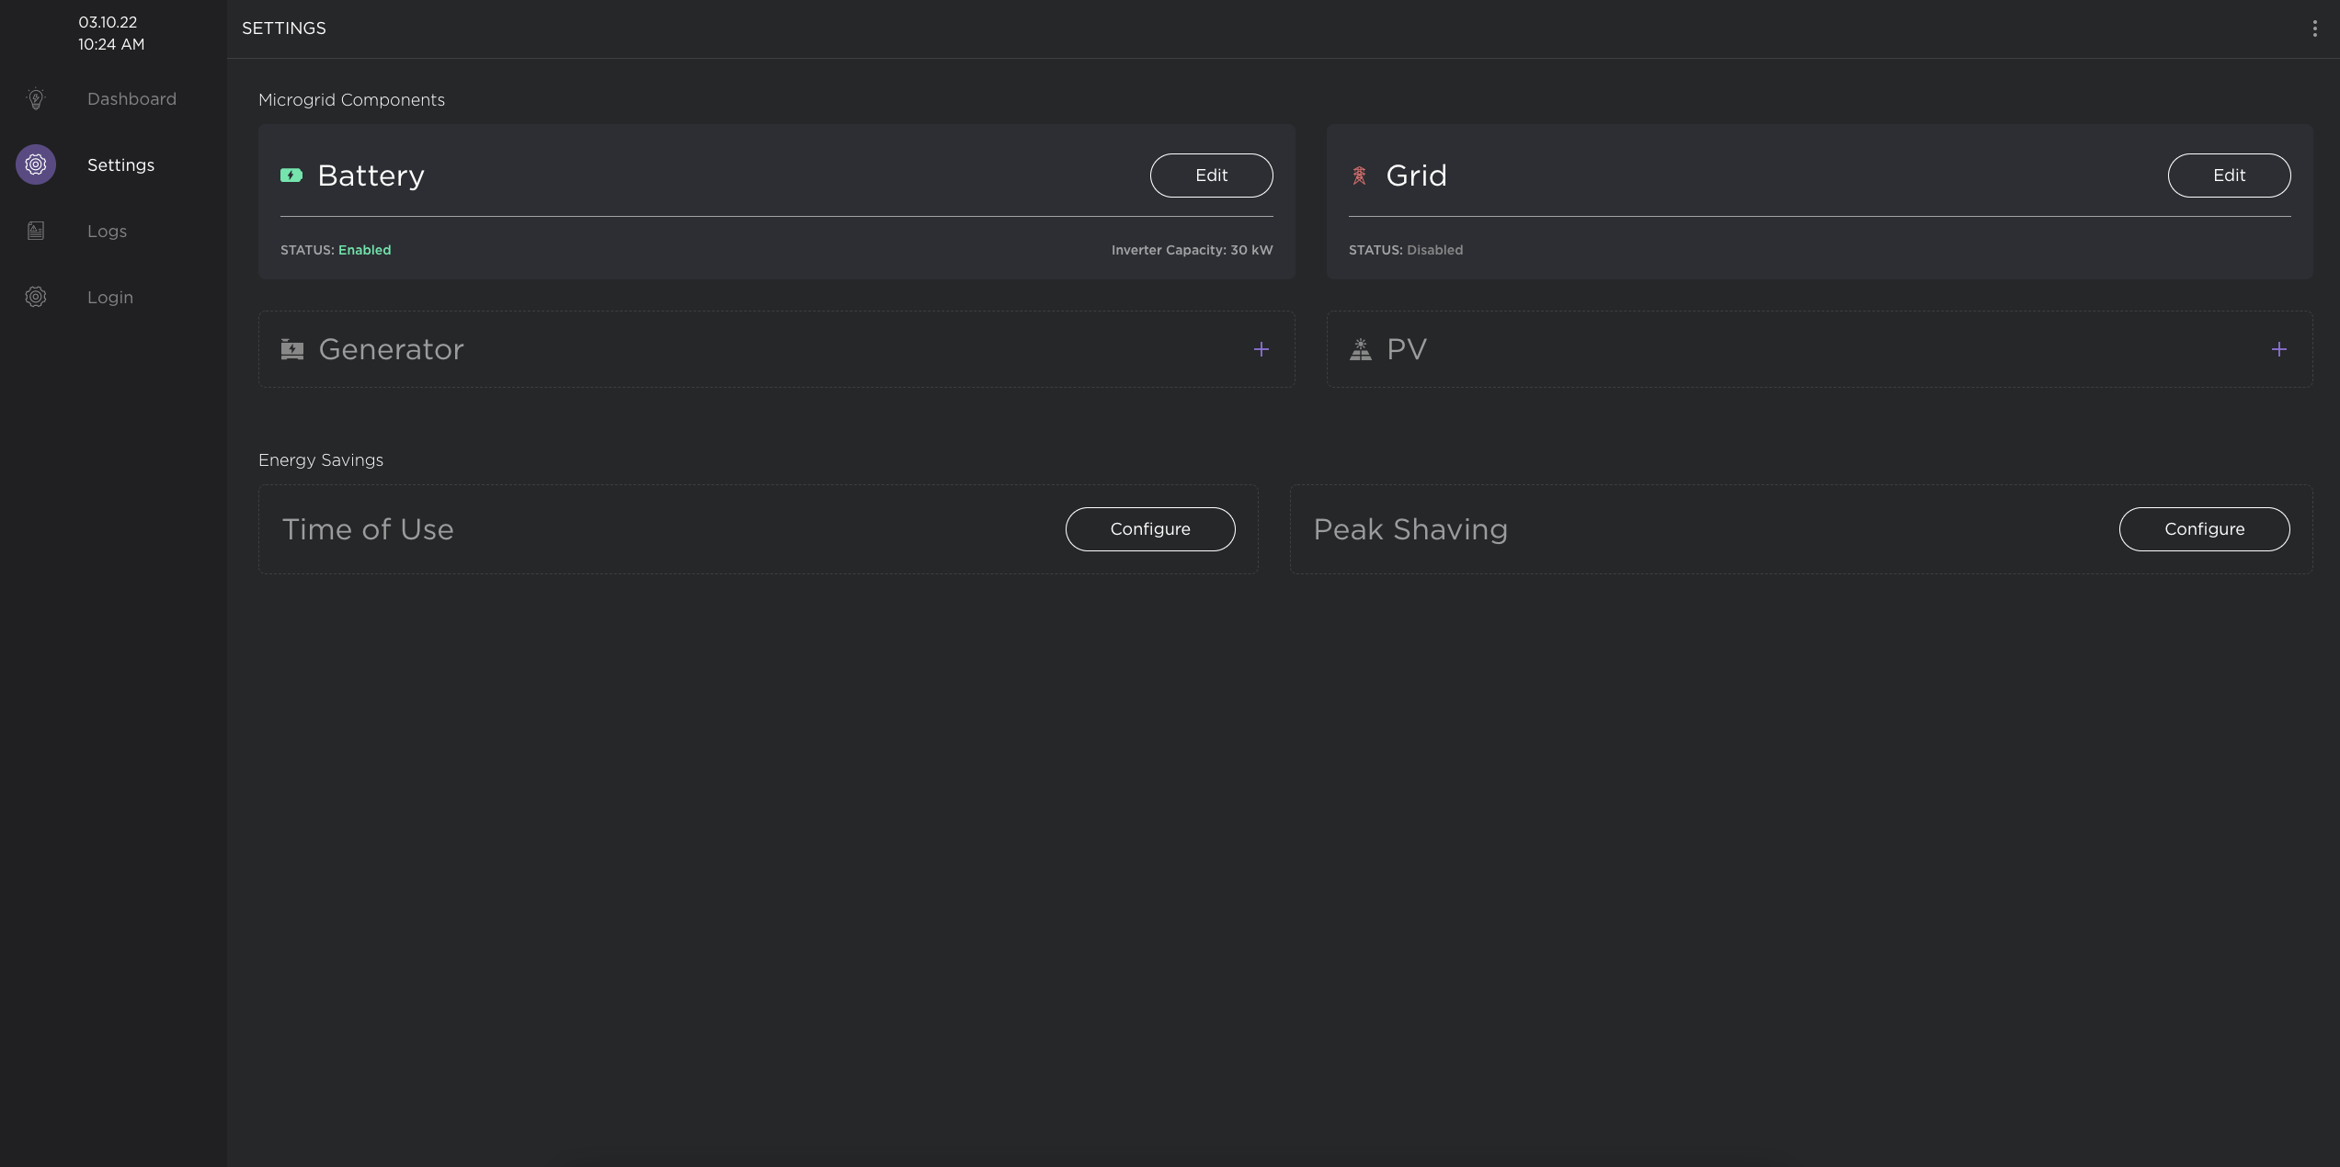
Task: Open the three-dot overflow menu
Action: pyautogui.click(x=2314, y=28)
